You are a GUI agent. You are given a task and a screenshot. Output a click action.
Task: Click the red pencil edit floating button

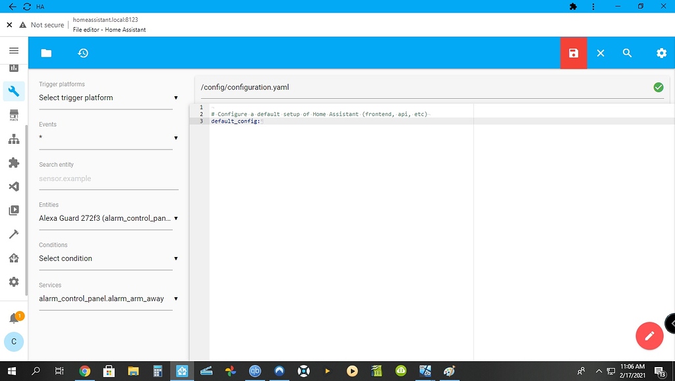(649, 336)
